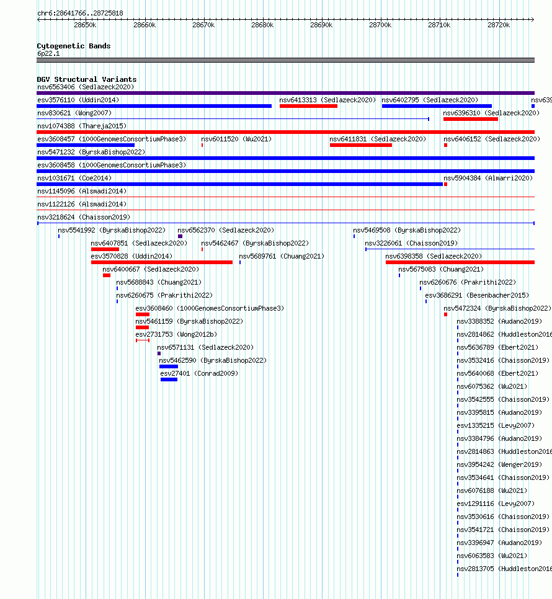The width and height of the screenshot is (552, 599).
Task: Select the blue bar under esv27401
Action: point(169,379)
